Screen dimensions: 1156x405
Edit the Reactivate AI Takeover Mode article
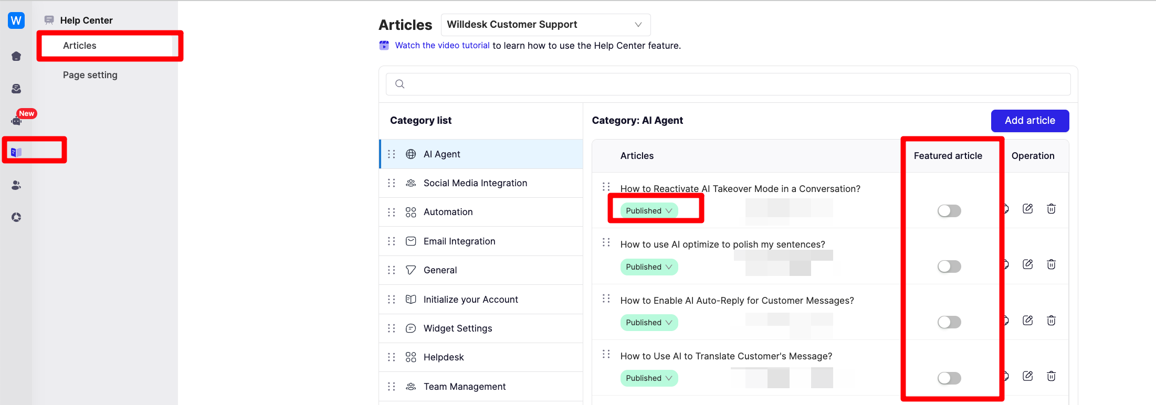[1028, 209]
